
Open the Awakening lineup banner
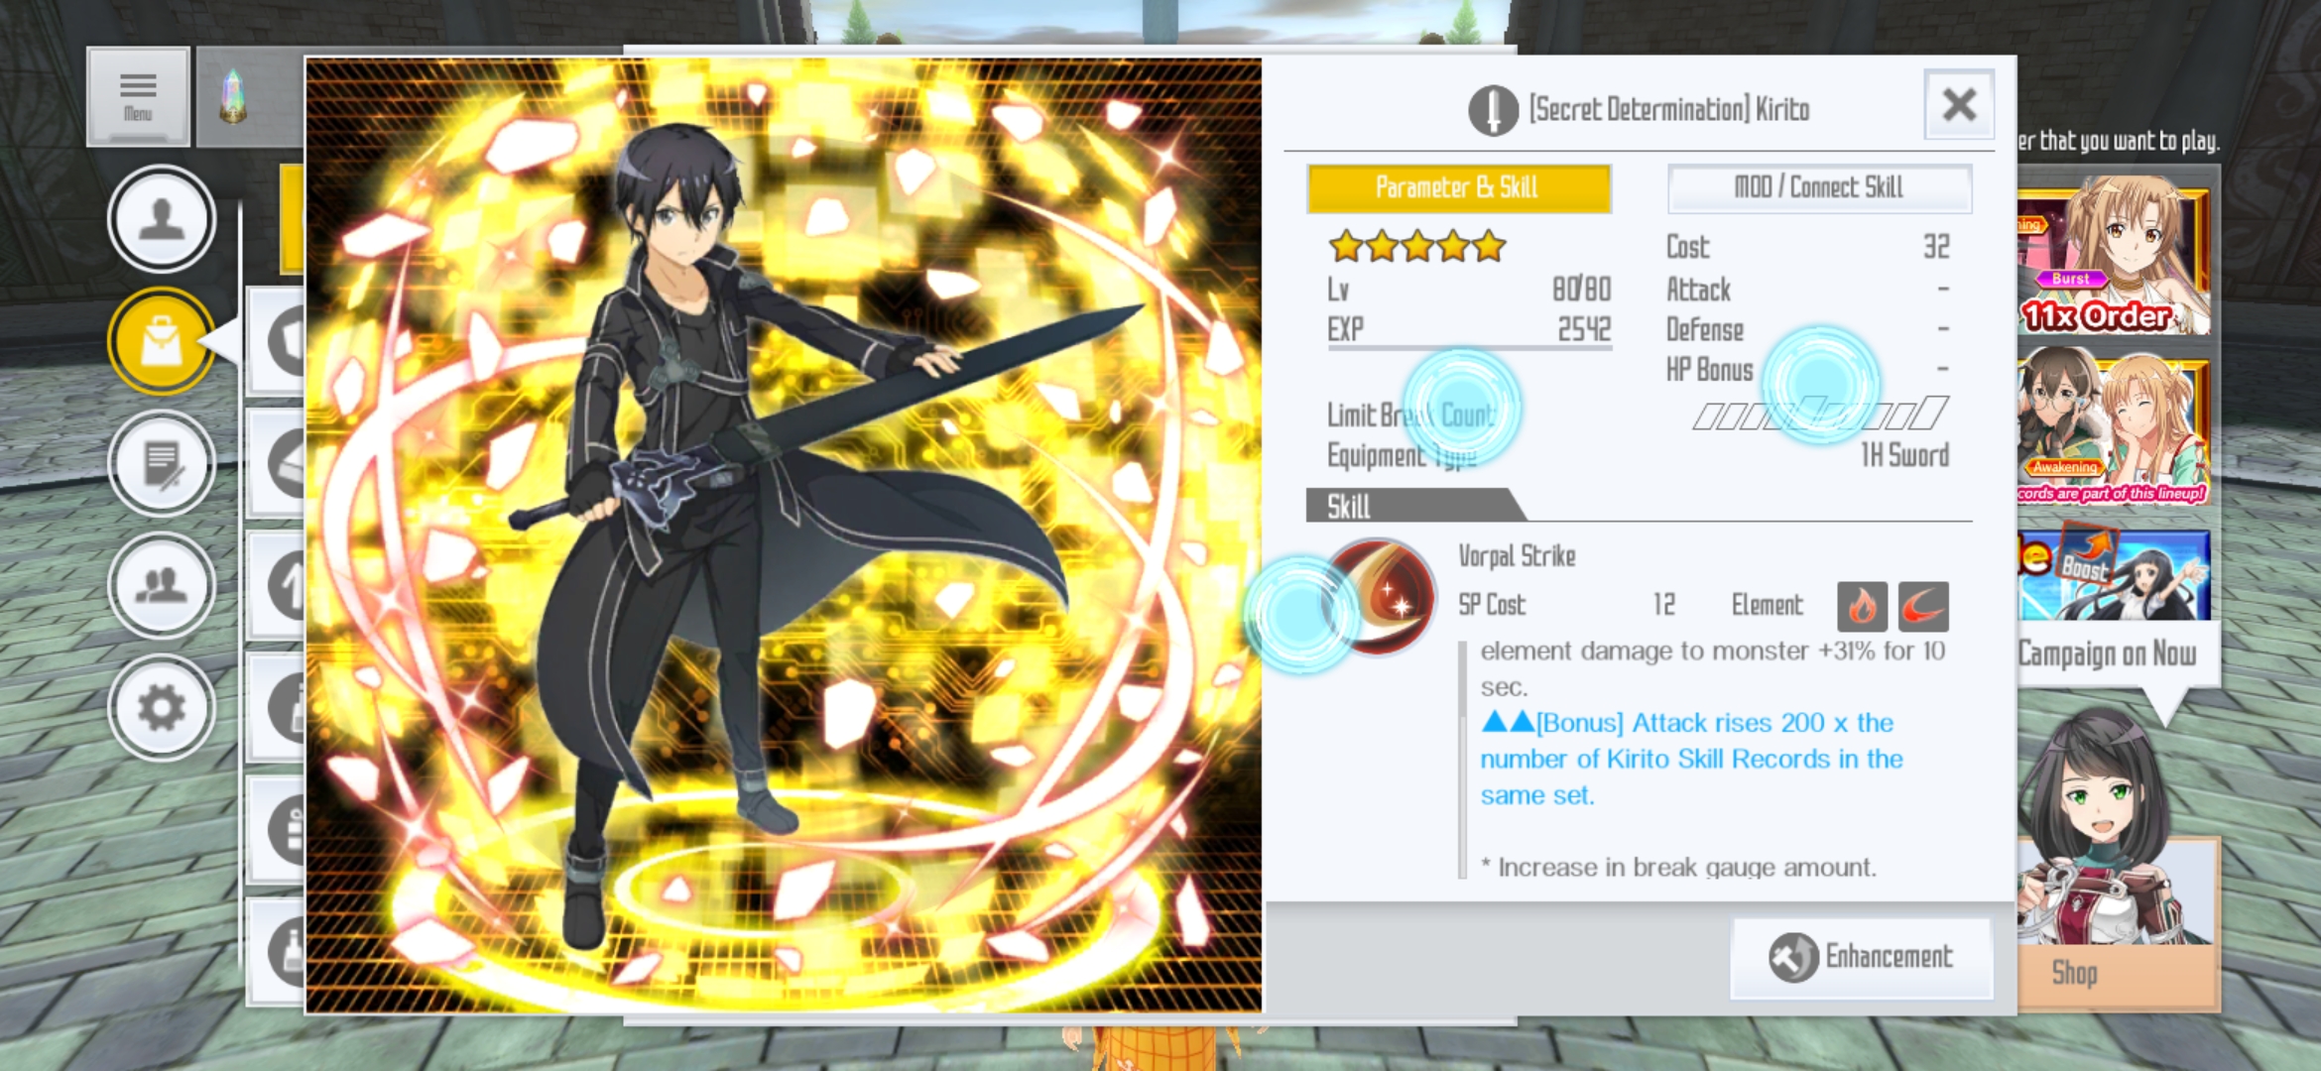tap(2114, 429)
